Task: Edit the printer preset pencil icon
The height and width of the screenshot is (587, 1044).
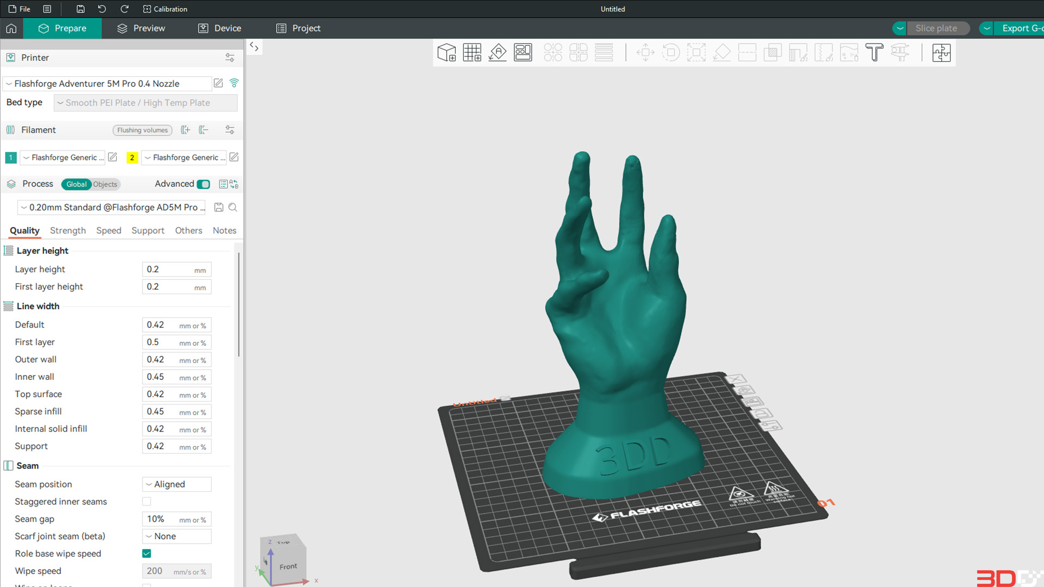Action: [x=218, y=83]
